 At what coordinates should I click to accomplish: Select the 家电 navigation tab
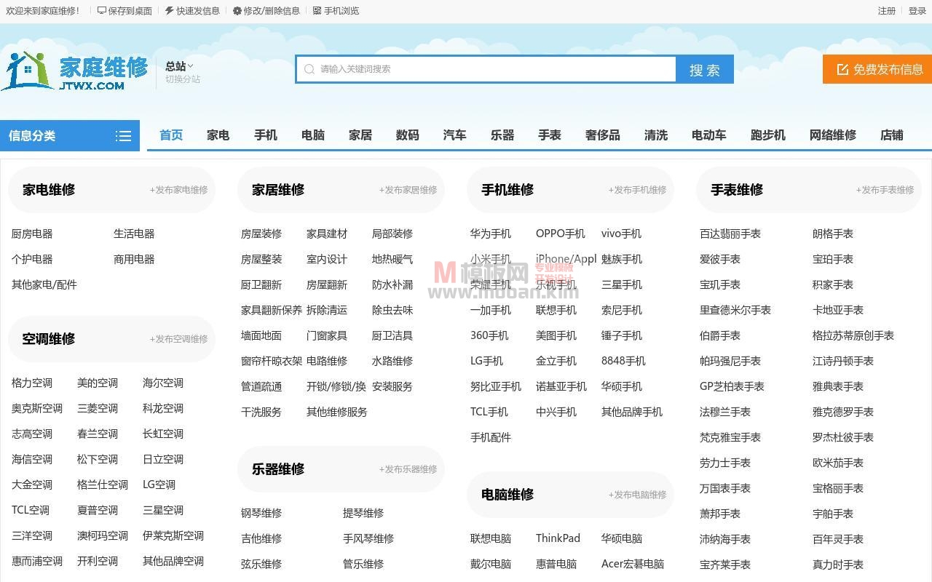pos(218,135)
